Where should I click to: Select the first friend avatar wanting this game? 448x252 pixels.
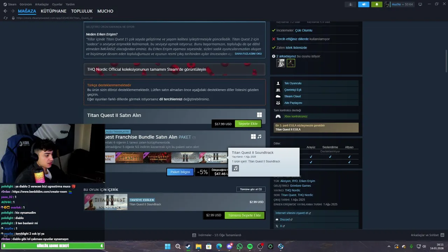click(x=281, y=63)
